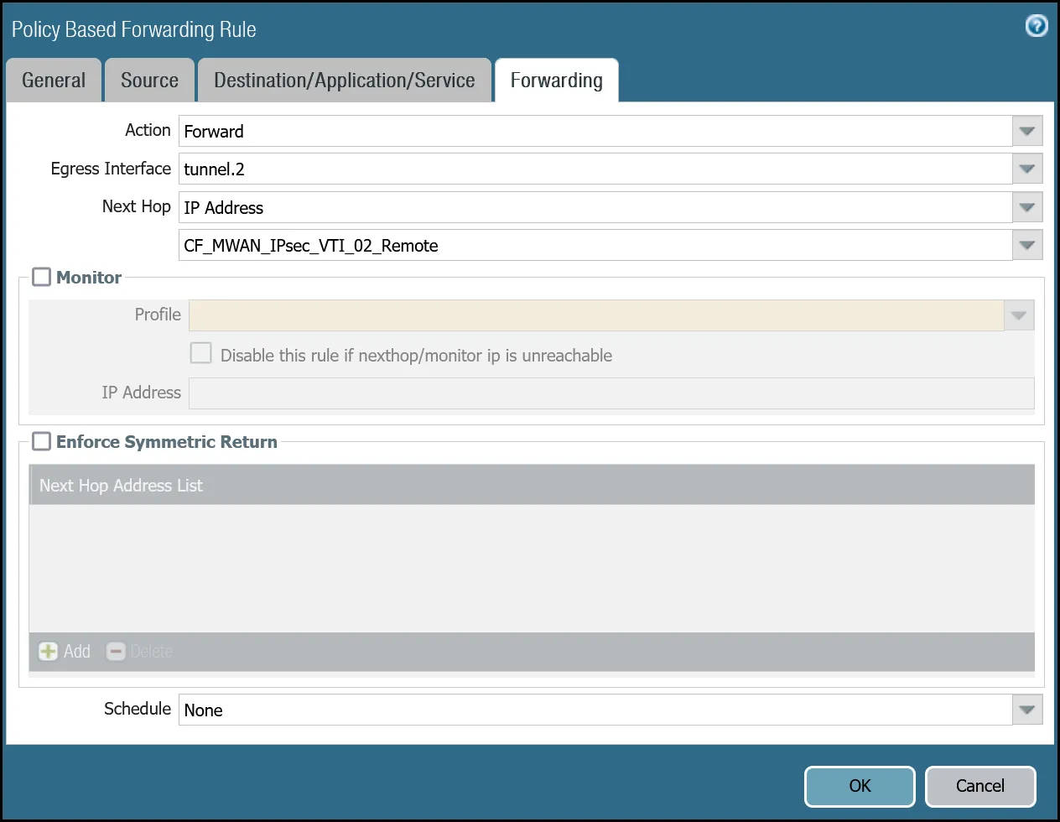Switch to the General tab
Image resolution: width=1060 pixels, height=822 pixels.
[x=53, y=80]
